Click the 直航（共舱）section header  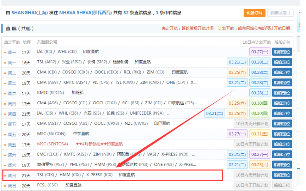tap(20, 29)
